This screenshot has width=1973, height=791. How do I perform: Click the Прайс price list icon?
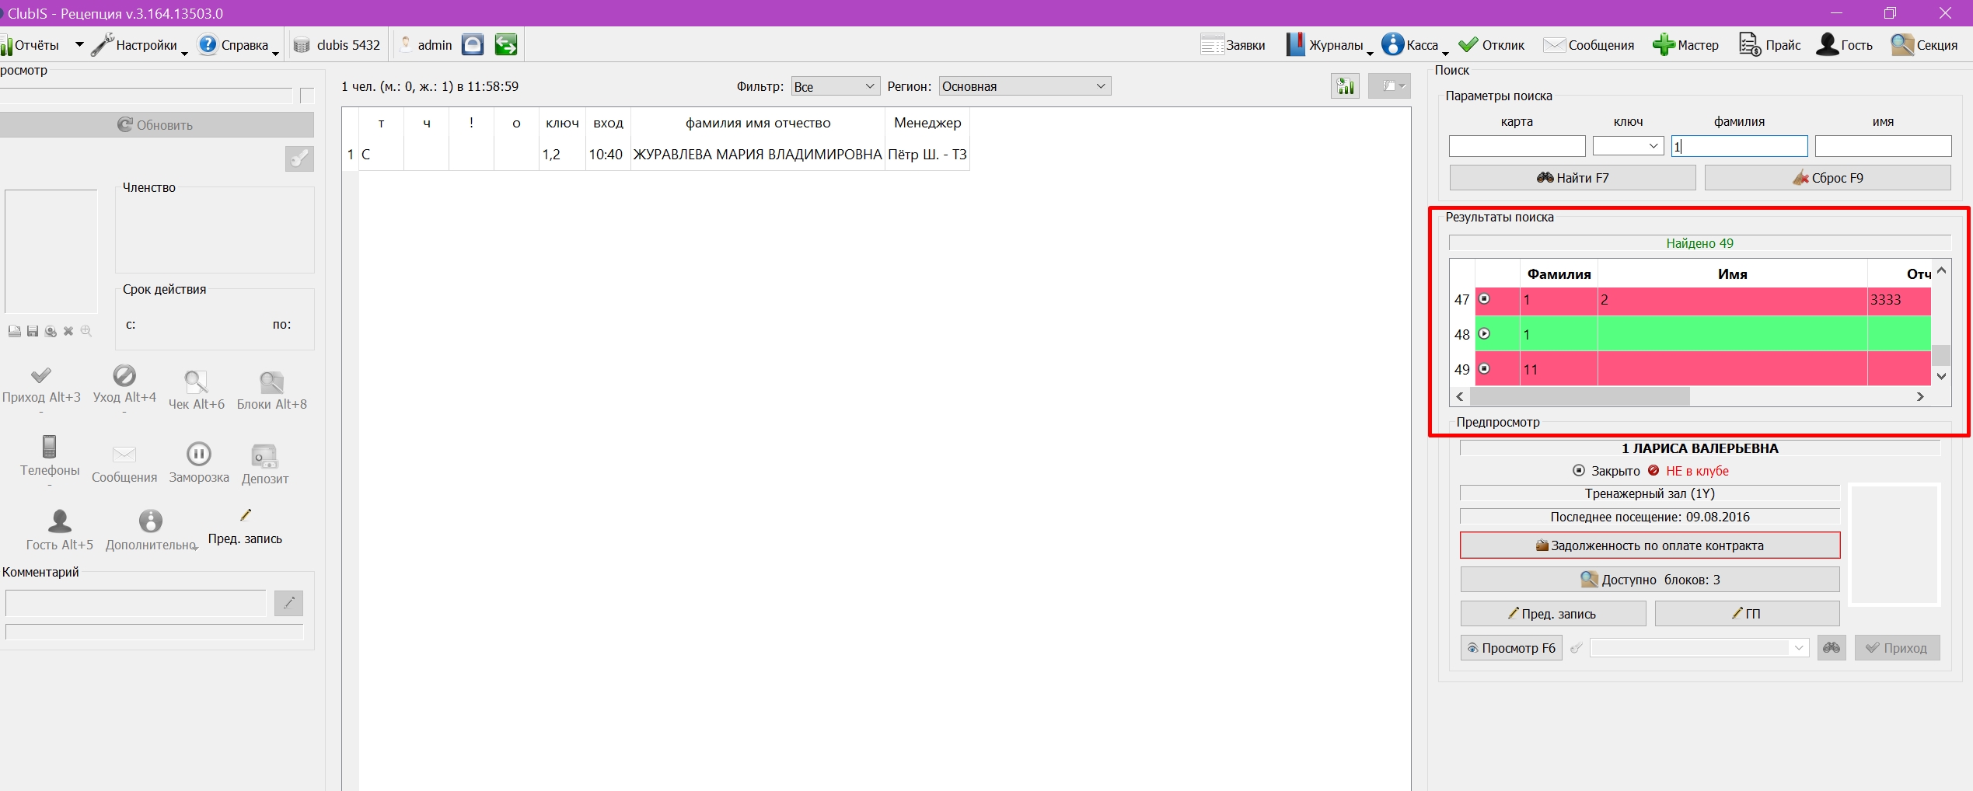1749,44
